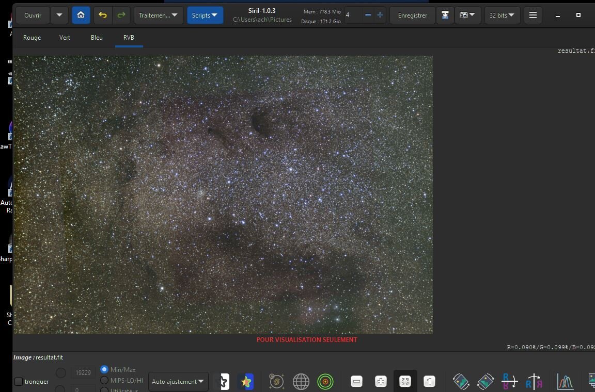Open the hamburger main menu
Image resolution: width=595 pixels, height=392 pixels.
click(x=533, y=15)
